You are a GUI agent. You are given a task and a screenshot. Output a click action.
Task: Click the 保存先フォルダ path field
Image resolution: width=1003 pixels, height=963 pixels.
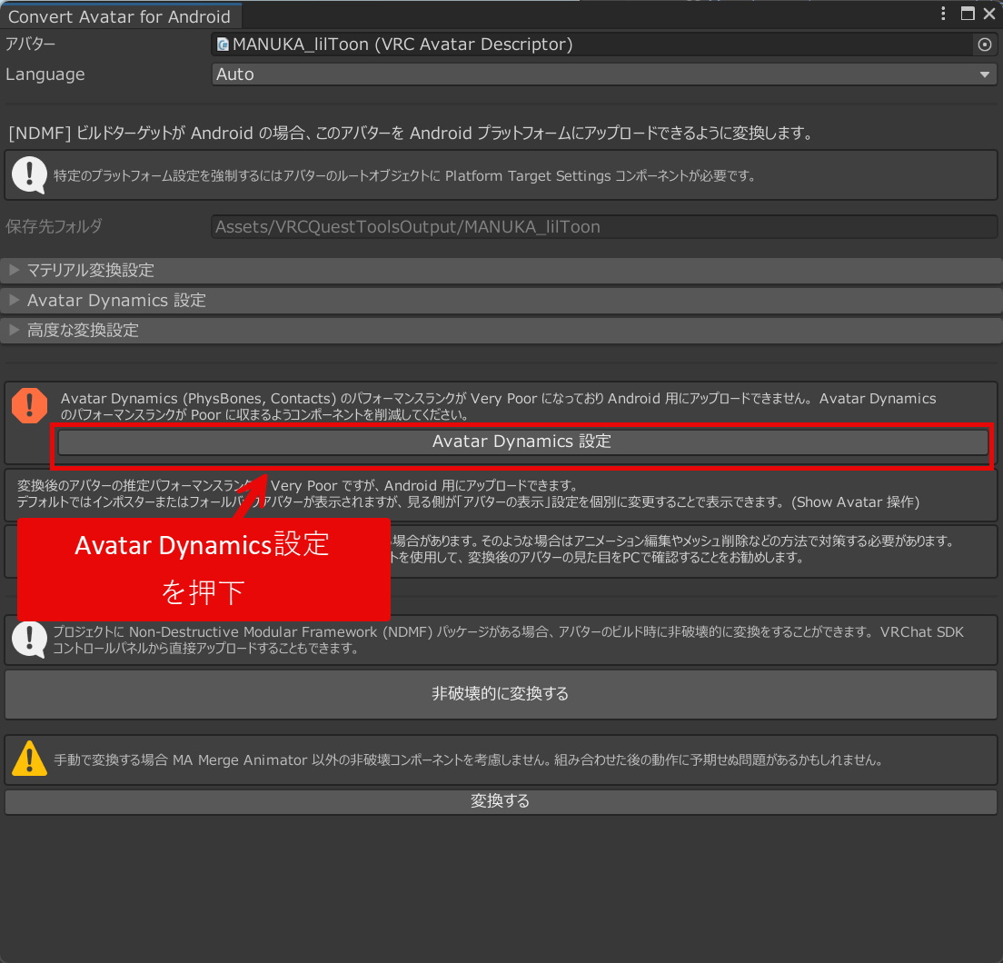(604, 227)
